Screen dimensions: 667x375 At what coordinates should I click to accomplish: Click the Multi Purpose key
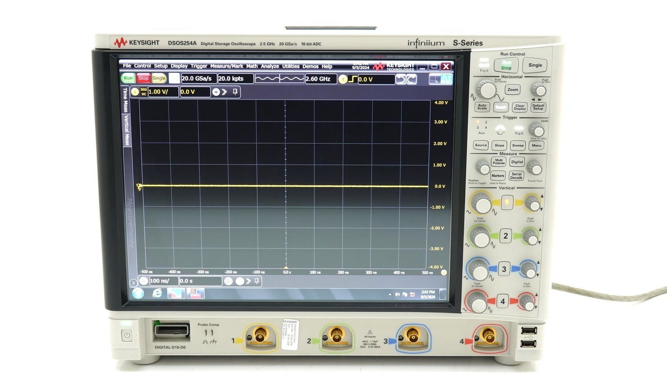click(x=499, y=161)
